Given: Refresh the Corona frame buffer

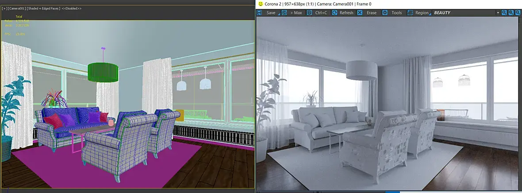Looking at the screenshot, I should [343, 13].
